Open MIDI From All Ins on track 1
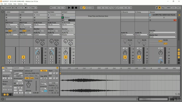This screenshot has width=182, height=102. point(12,25)
